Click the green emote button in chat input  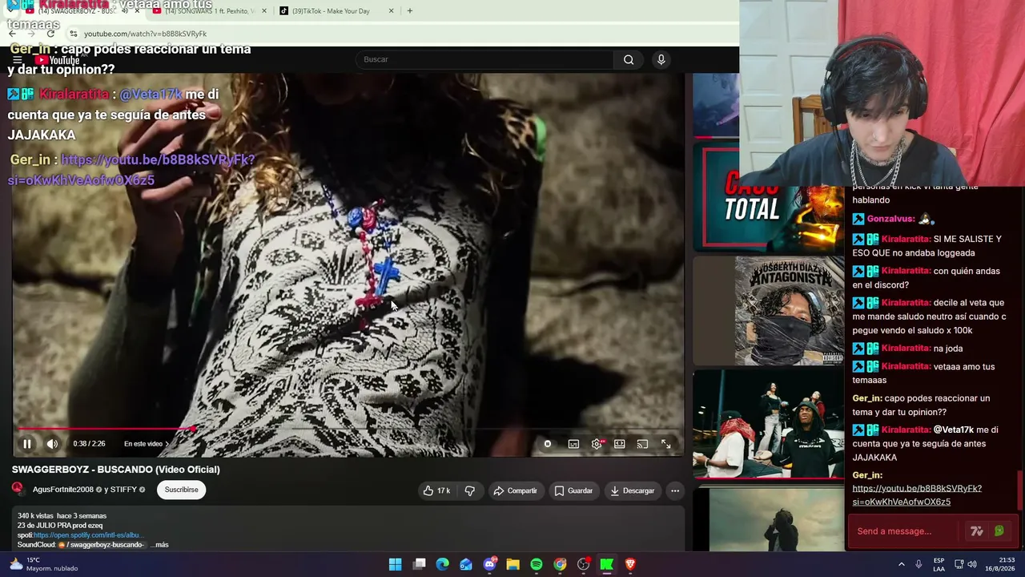click(999, 531)
